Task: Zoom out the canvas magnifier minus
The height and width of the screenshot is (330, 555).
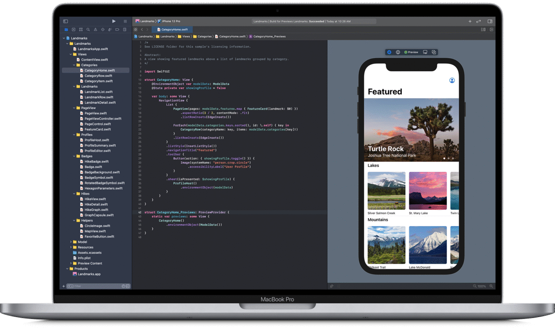Action: 475,287
